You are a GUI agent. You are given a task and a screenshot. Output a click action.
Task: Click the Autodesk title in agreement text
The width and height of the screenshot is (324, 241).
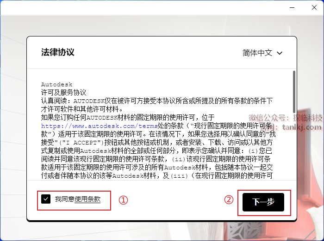tap(56, 84)
